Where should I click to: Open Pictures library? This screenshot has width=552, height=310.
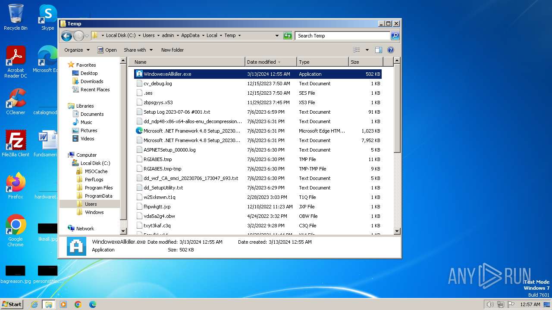(89, 130)
